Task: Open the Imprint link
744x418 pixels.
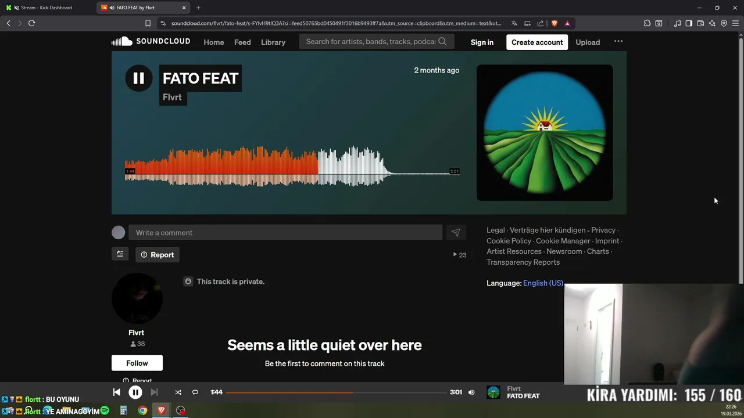Action: (x=607, y=240)
